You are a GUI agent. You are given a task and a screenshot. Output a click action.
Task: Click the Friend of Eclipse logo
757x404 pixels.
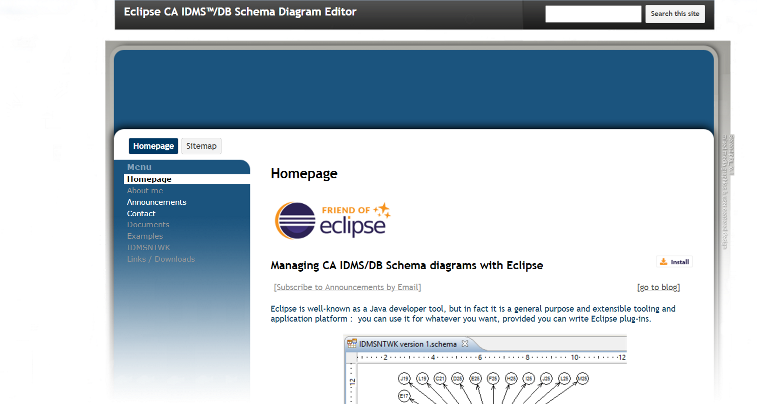tap(332, 220)
